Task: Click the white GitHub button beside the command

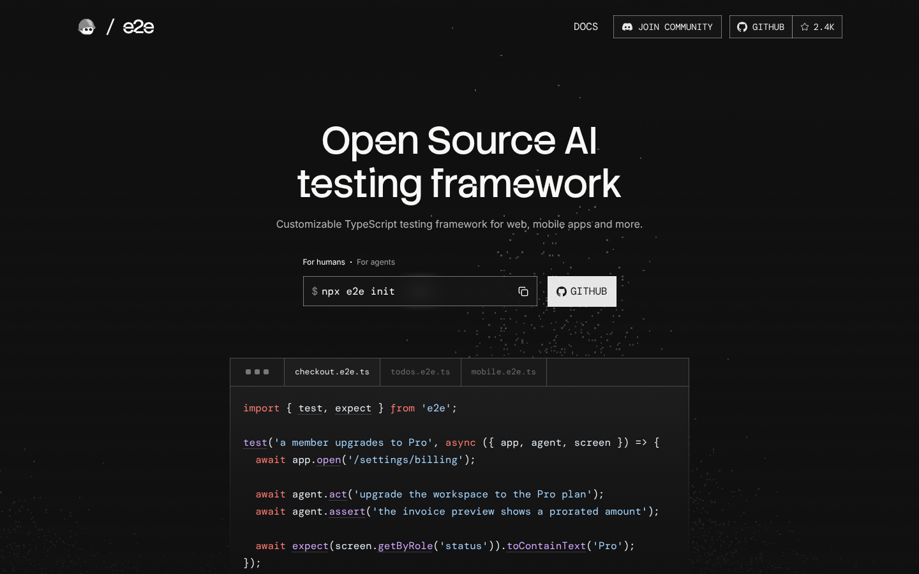Action: (582, 291)
